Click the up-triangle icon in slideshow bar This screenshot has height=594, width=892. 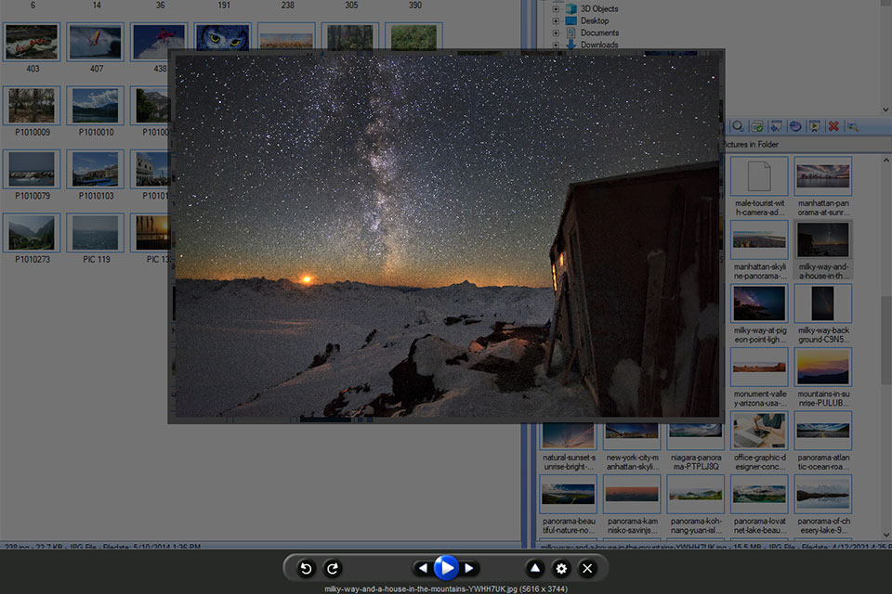click(x=535, y=568)
